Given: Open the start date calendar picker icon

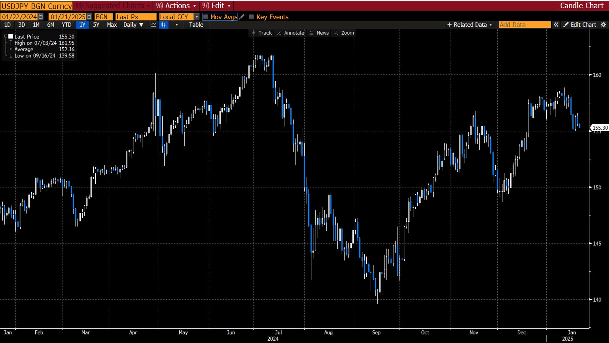Looking at the screenshot, I should tap(41, 17).
